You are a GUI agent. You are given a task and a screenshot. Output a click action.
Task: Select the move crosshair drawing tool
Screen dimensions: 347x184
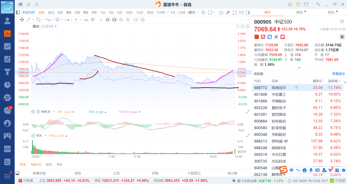[22, 20]
